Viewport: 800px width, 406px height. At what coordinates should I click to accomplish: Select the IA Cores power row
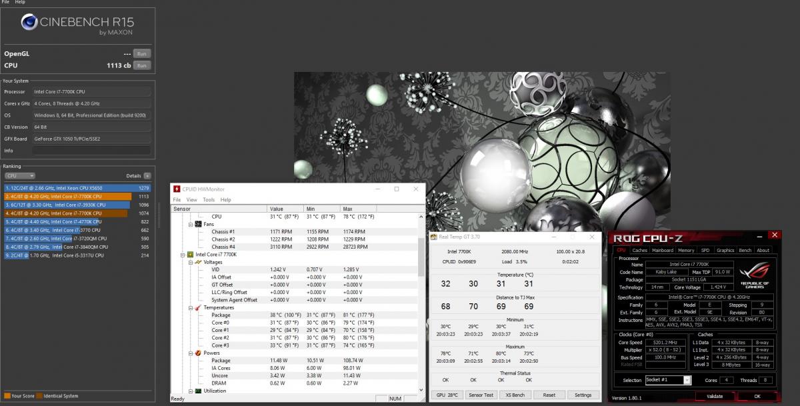295,368
